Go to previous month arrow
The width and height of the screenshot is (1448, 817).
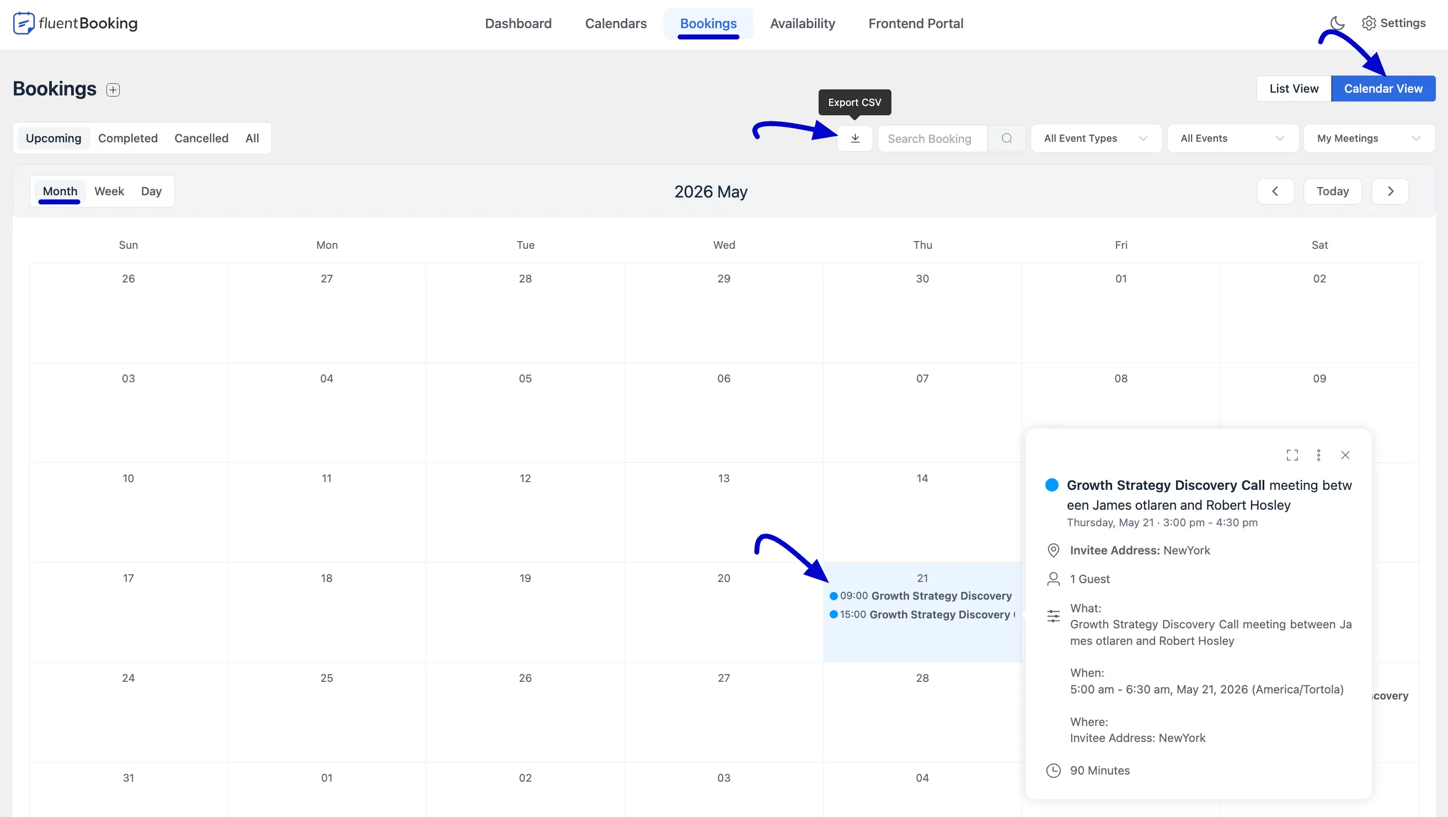click(1275, 191)
